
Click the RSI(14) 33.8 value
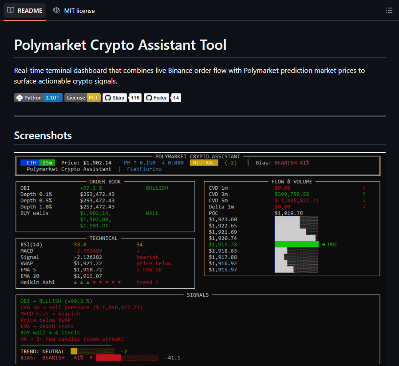pyautogui.click(x=80, y=244)
